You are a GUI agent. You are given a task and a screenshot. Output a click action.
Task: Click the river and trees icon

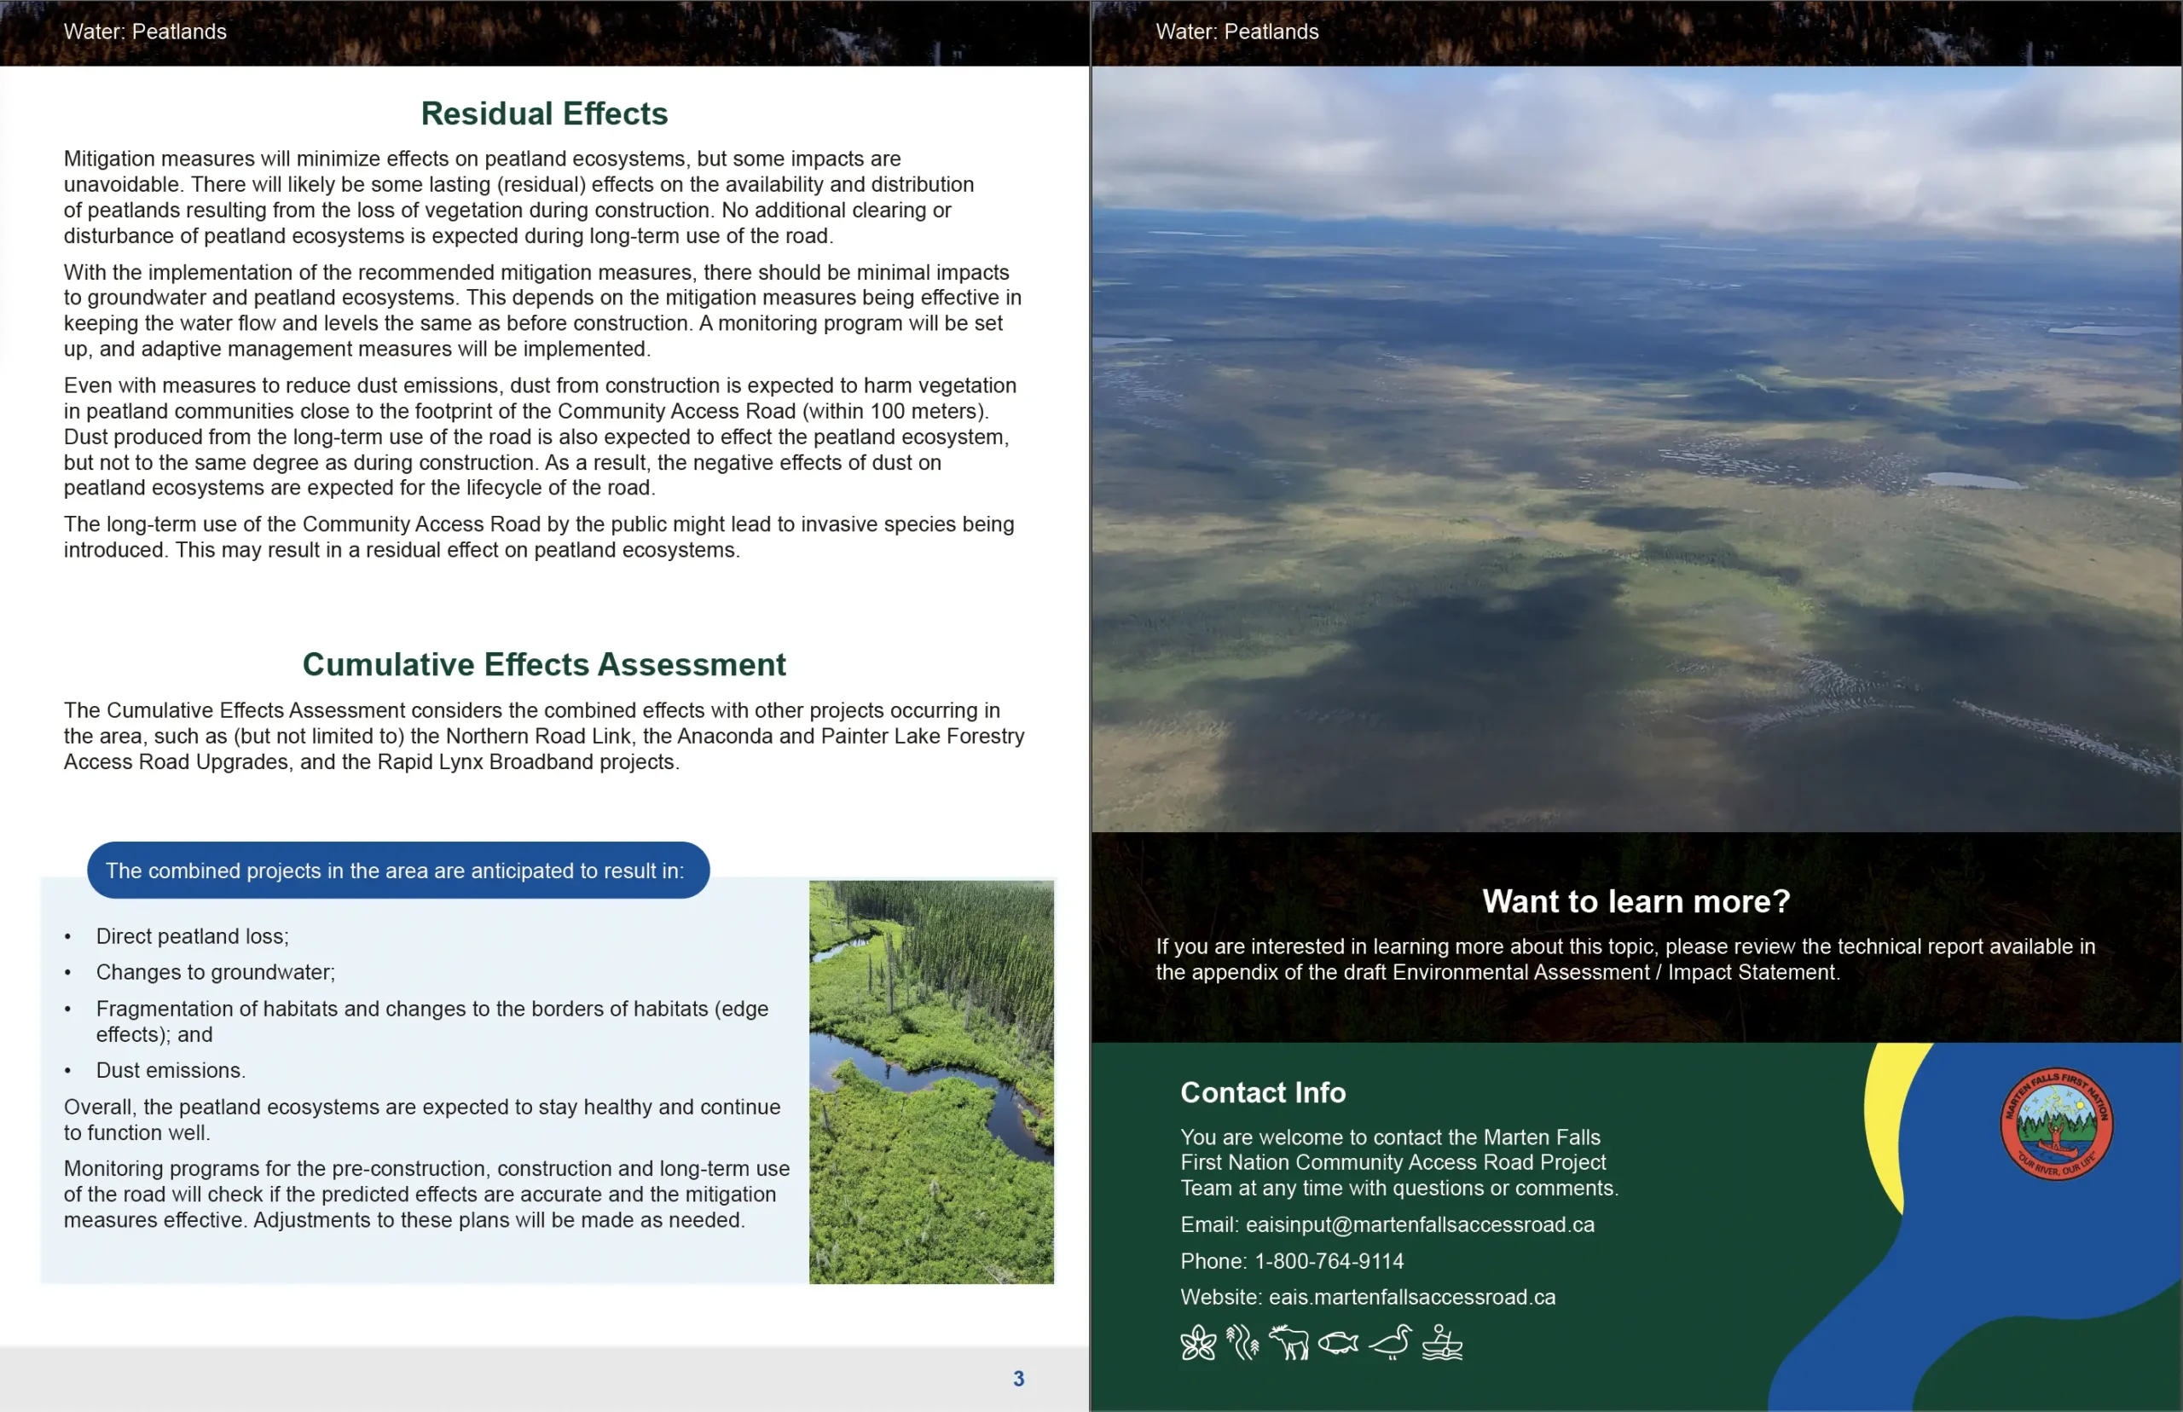1243,1343
